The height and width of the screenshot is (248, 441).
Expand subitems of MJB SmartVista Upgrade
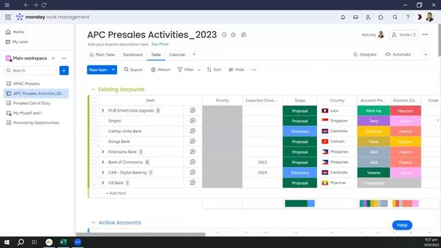click(103, 110)
